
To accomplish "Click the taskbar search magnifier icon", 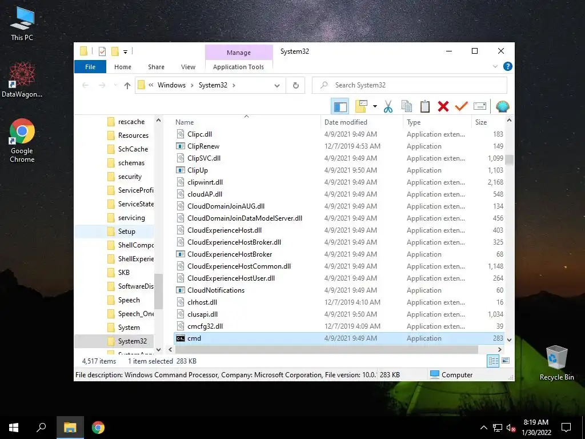I will click(x=41, y=428).
